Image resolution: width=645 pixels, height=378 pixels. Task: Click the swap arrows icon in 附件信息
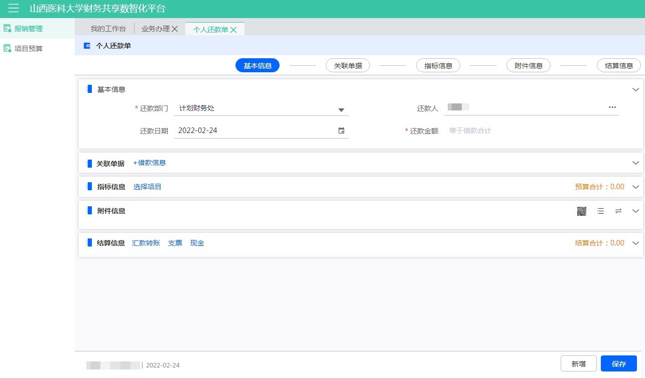click(618, 211)
